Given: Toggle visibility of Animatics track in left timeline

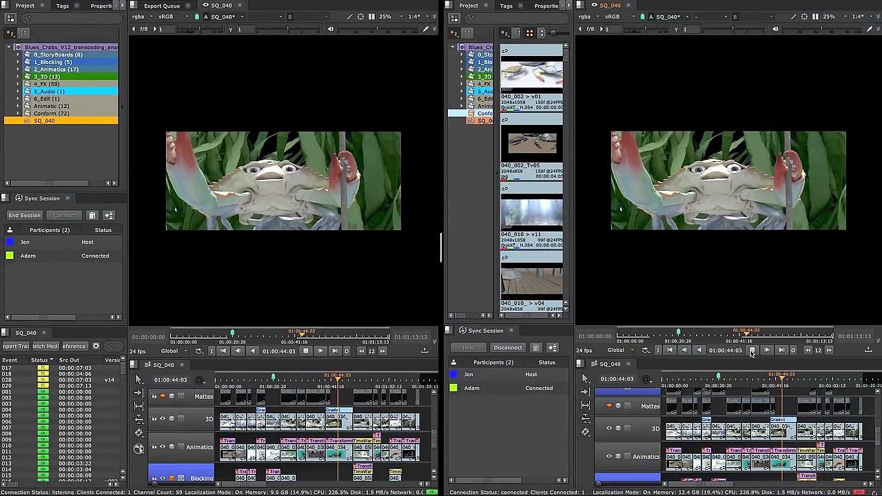Looking at the screenshot, I should pyautogui.click(x=163, y=447).
